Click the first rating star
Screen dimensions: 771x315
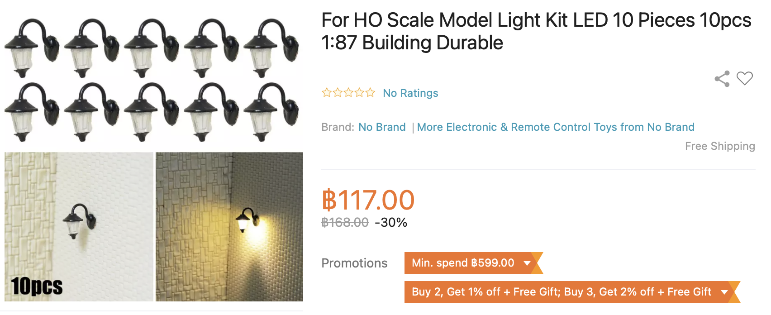coord(326,93)
